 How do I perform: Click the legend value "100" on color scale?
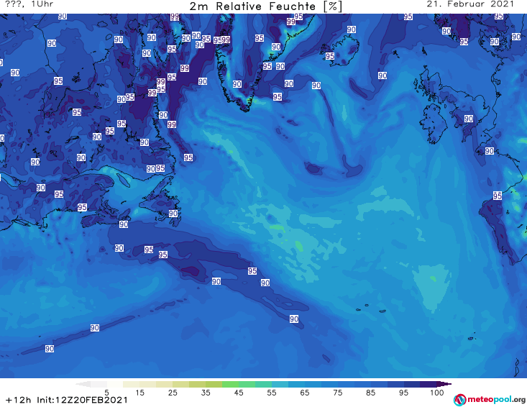pos(437,393)
